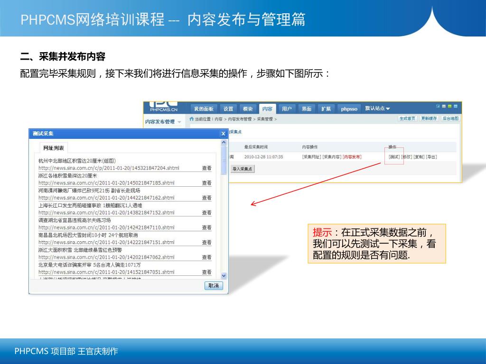Open the 扩展 tab
486x364 pixels.
326,109
